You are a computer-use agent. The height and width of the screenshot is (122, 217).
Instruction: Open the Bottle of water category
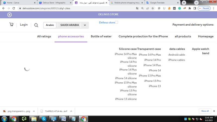pos(101,36)
